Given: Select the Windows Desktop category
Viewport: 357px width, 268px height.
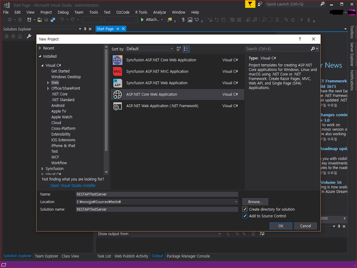Looking at the screenshot, I should [x=66, y=77].
